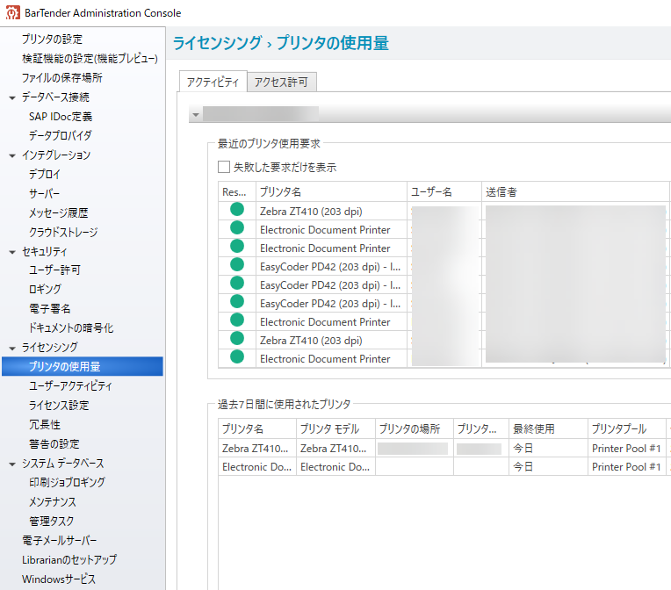Select first Zebra ZT410 (203 dpi) request row
This screenshot has height=590, width=671.
click(444, 211)
